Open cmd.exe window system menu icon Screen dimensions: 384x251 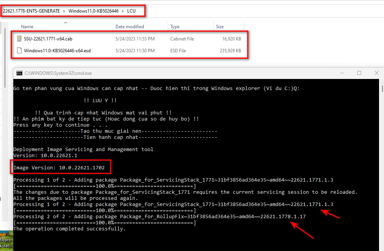[x=19, y=73]
